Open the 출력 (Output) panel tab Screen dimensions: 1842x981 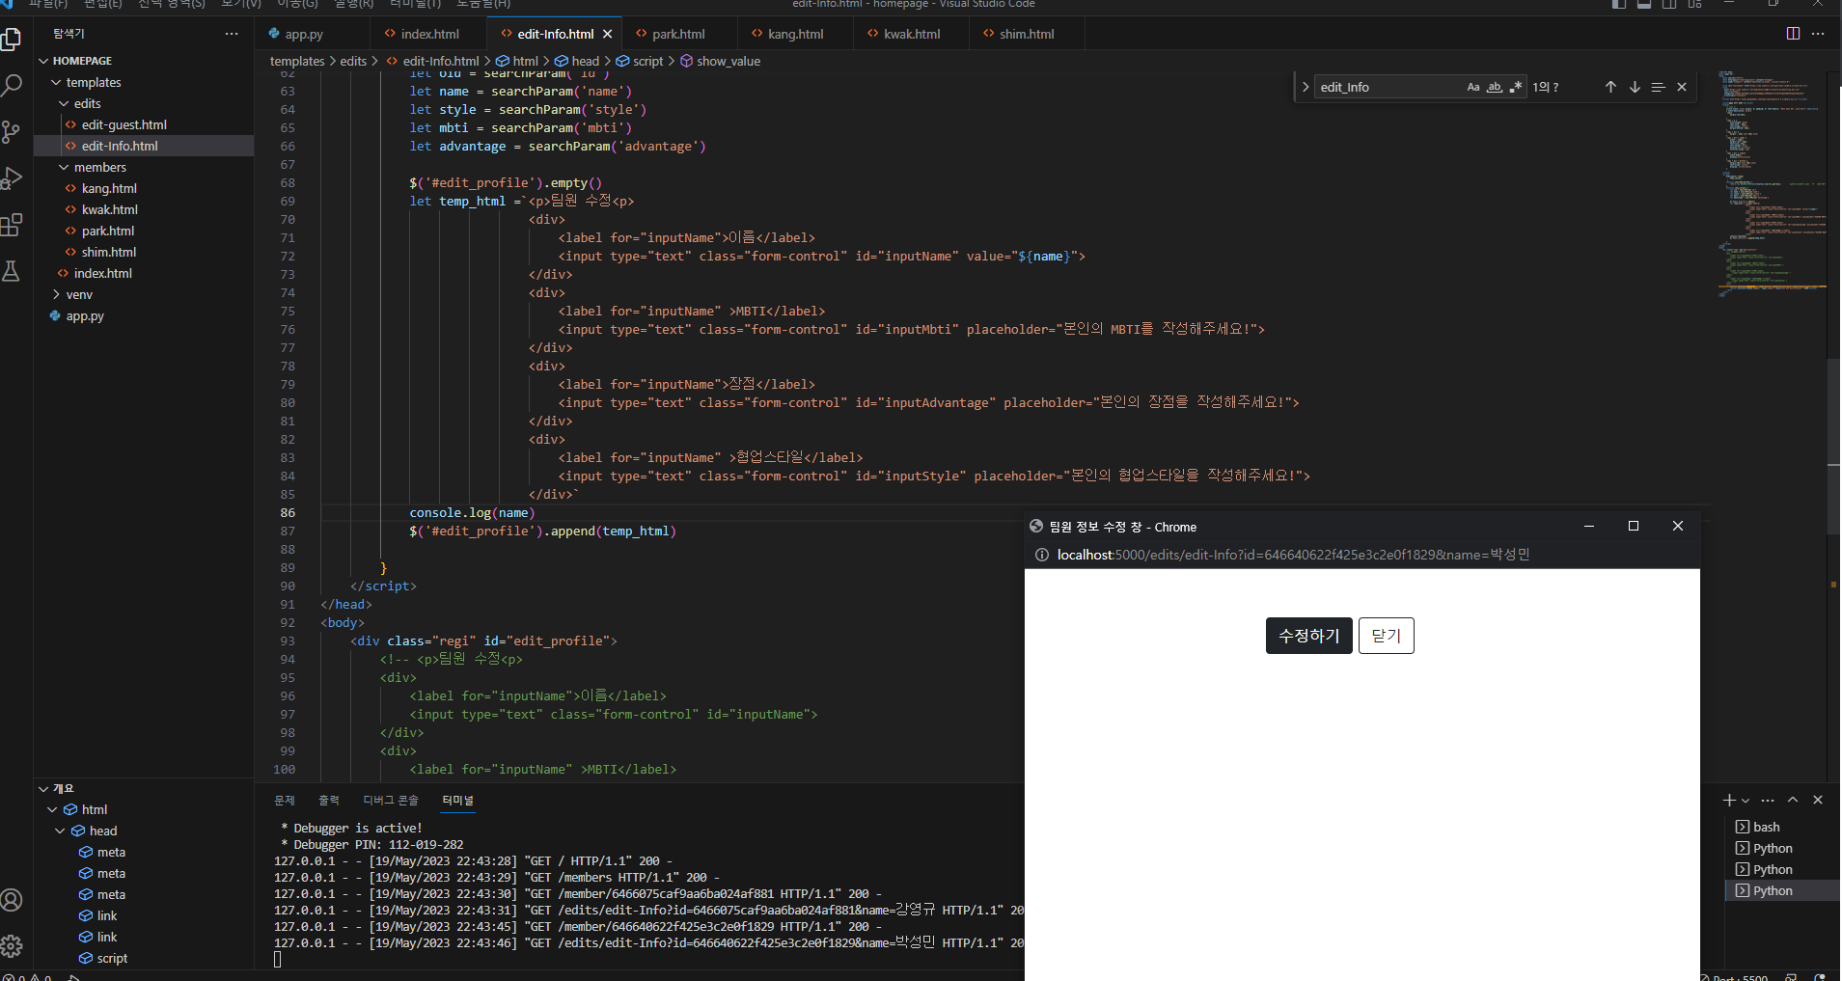point(329,801)
